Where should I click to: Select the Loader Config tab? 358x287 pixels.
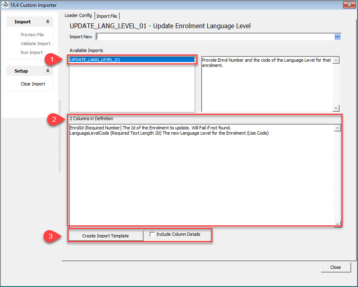click(x=78, y=16)
